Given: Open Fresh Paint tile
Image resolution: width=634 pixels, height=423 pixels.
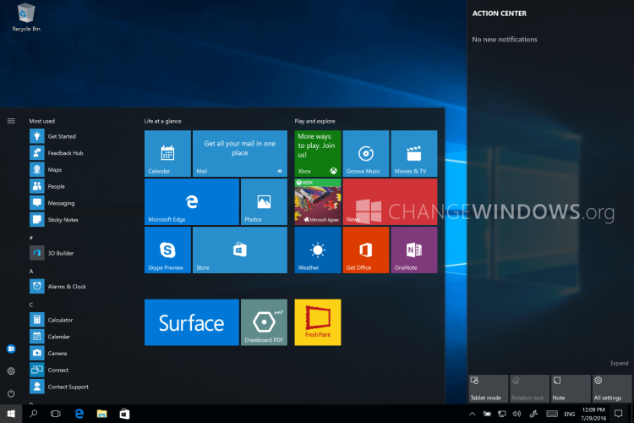Looking at the screenshot, I should coord(318,322).
